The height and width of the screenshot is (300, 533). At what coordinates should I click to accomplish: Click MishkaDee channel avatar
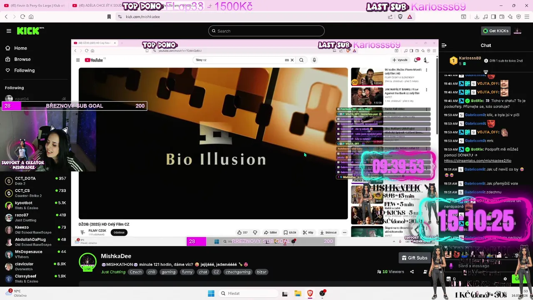[88, 263]
